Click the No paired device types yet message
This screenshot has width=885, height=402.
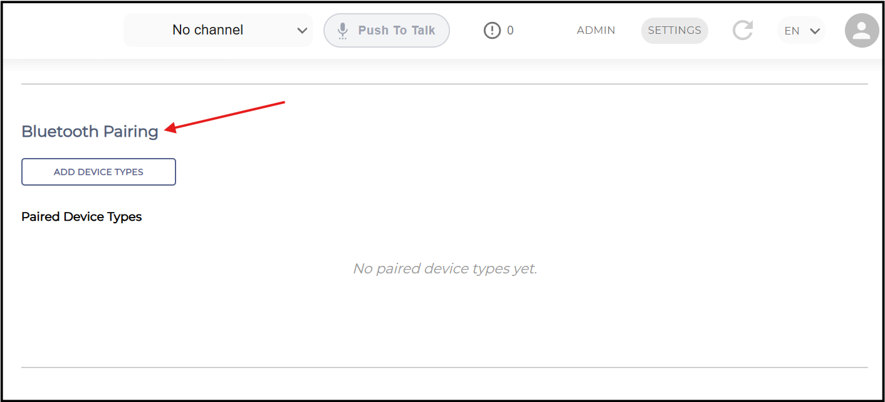pyautogui.click(x=445, y=269)
